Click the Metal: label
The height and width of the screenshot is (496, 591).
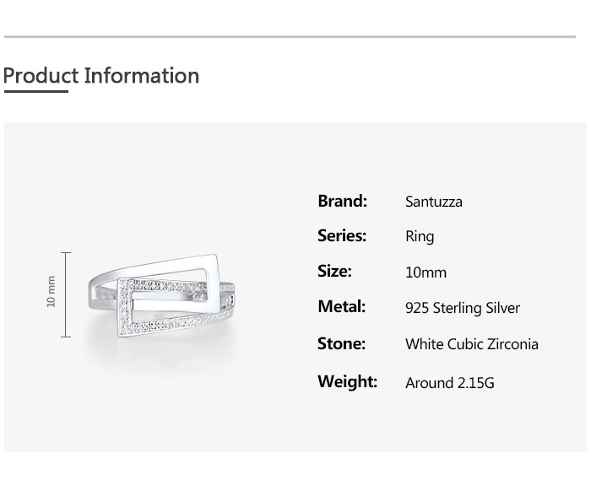[341, 307]
